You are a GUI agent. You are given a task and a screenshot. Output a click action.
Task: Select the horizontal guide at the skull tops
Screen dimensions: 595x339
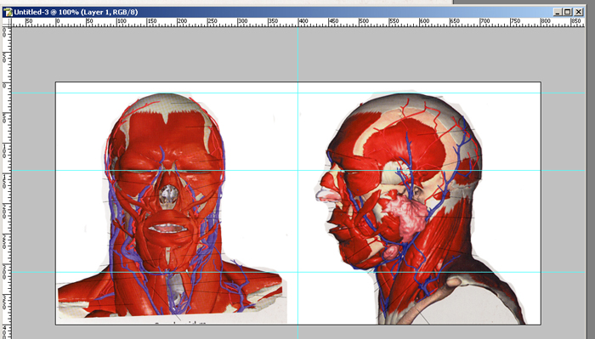pos(297,93)
